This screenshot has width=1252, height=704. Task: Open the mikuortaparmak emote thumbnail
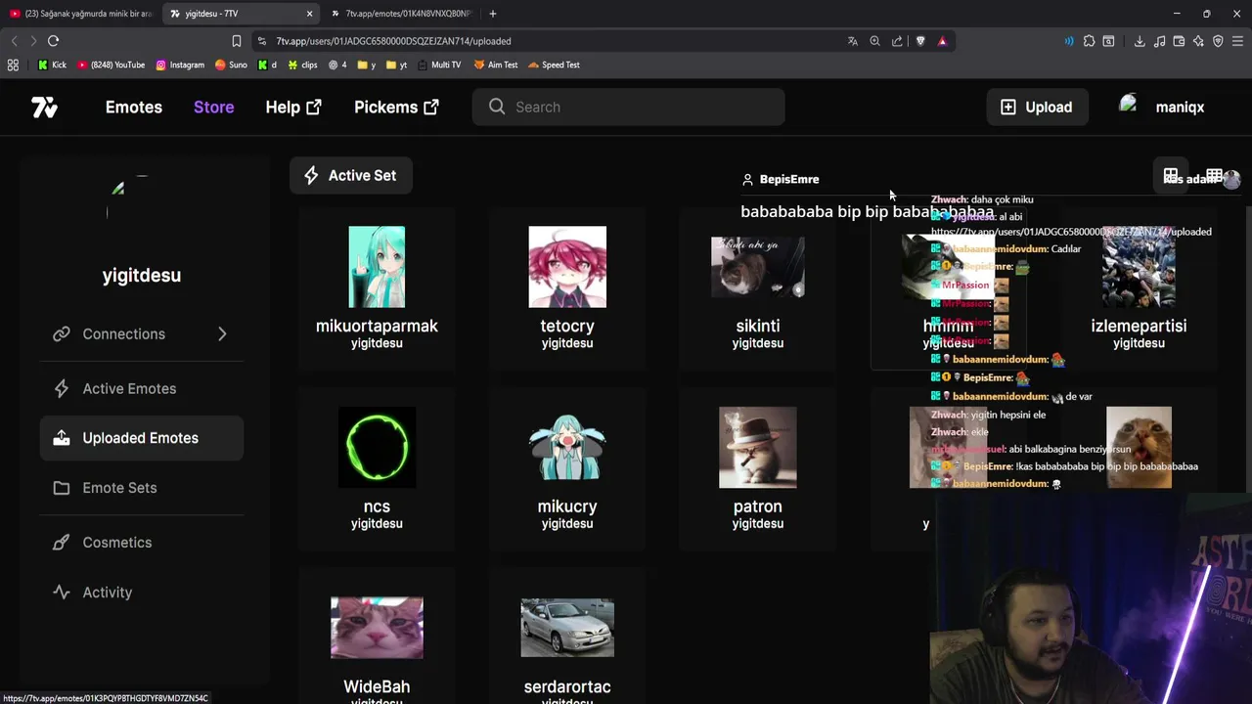[377, 266]
